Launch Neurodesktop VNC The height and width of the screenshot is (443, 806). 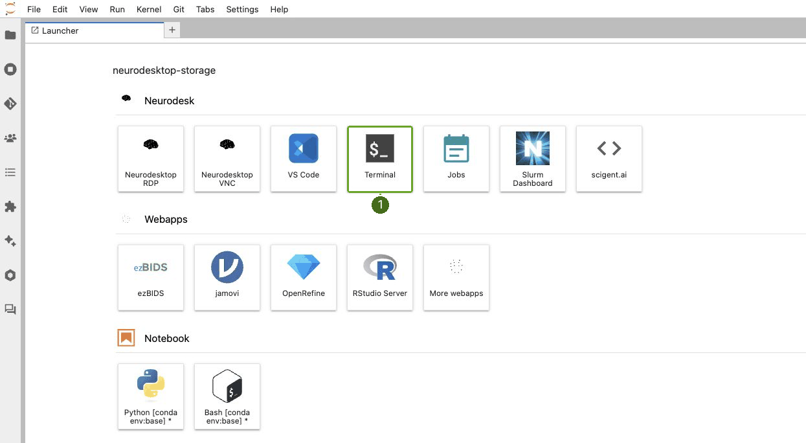click(x=227, y=159)
